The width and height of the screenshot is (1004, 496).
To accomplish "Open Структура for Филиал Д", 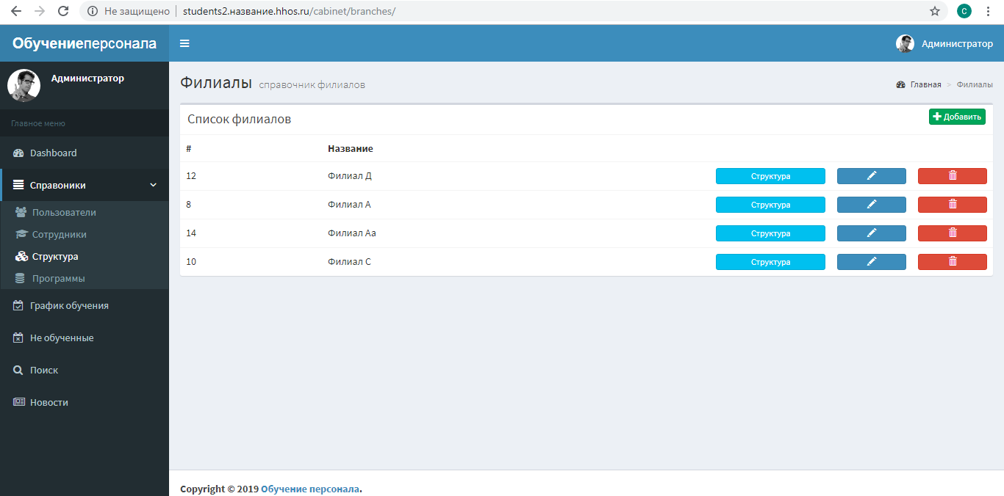I will coord(770,176).
